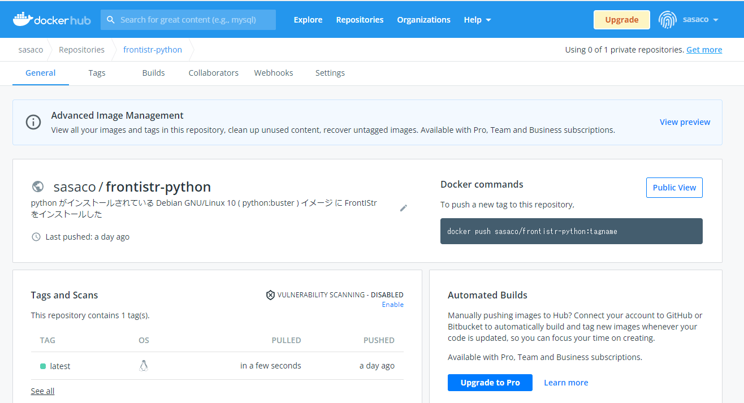The height and width of the screenshot is (403, 744).
Task: Enable vulnerability scanning
Action: [392, 304]
